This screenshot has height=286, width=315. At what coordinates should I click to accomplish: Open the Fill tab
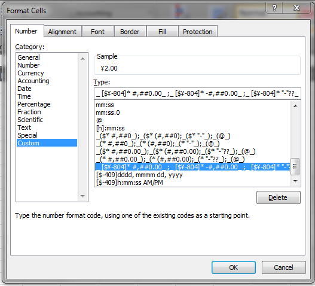point(162,32)
